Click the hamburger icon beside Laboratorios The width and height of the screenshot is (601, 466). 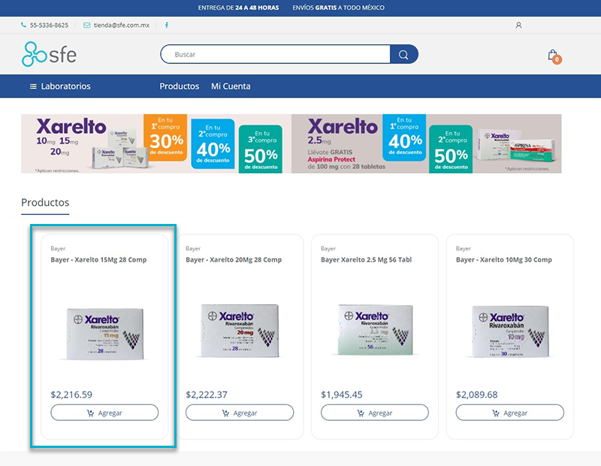pyautogui.click(x=33, y=86)
